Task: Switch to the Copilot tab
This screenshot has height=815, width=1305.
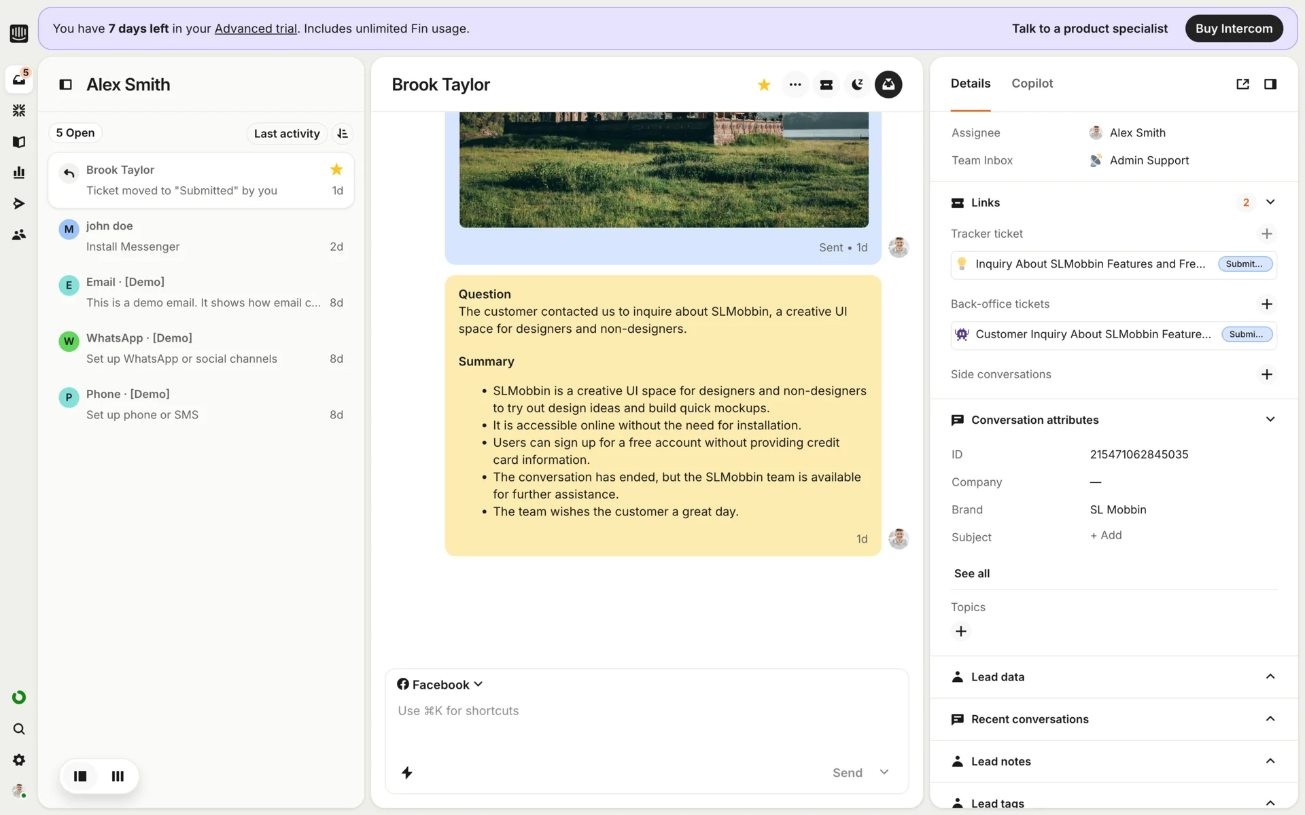Action: [x=1032, y=84]
